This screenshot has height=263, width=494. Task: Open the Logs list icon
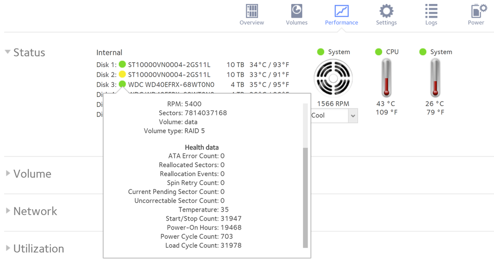[x=431, y=11]
